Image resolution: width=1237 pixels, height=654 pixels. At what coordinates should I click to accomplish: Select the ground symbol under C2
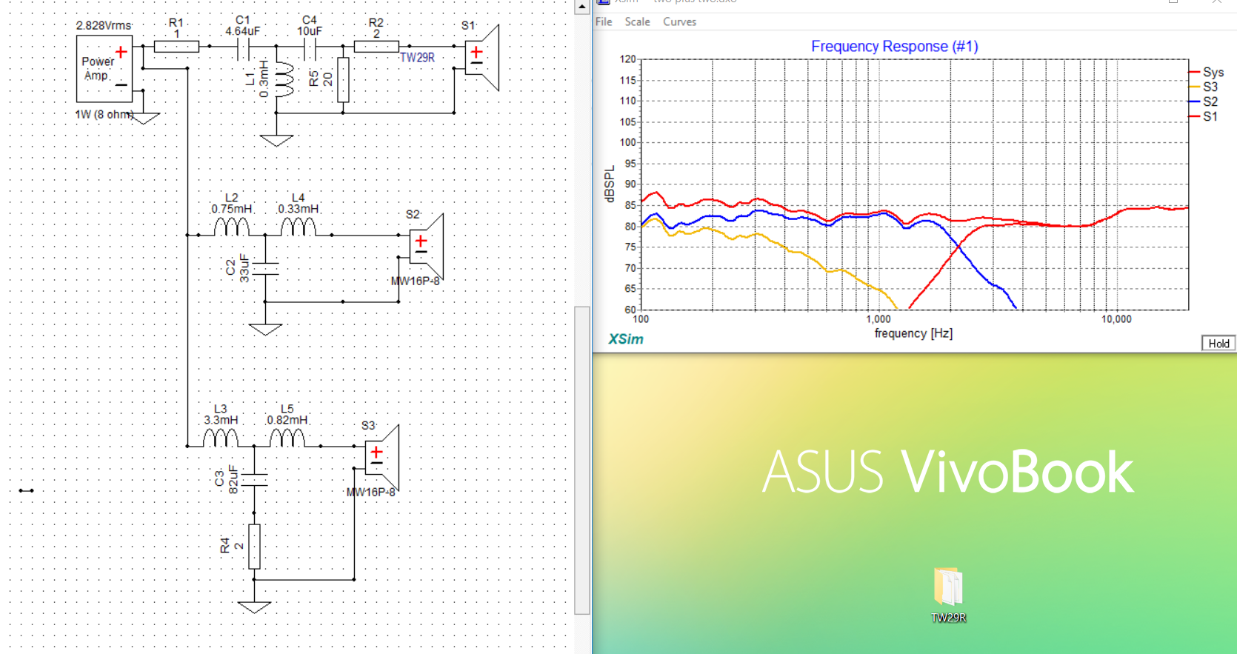point(265,330)
